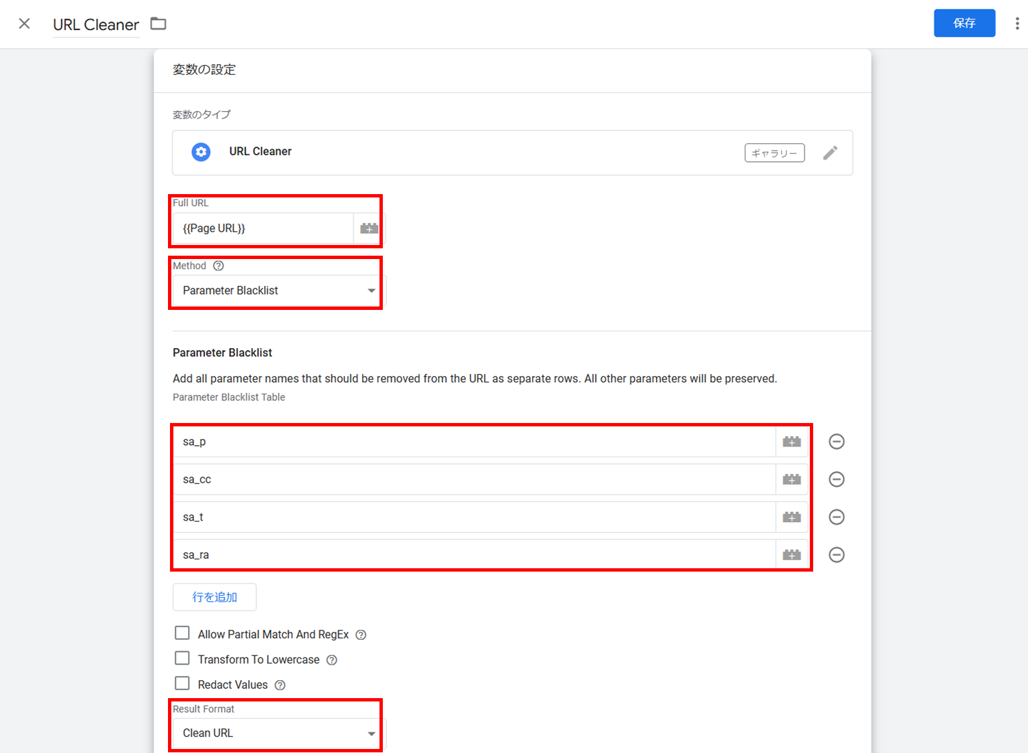Enable Allow Partial Match And RegEx checkbox
This screenshot has height=753, width=1028.
[x=182, y=633]
